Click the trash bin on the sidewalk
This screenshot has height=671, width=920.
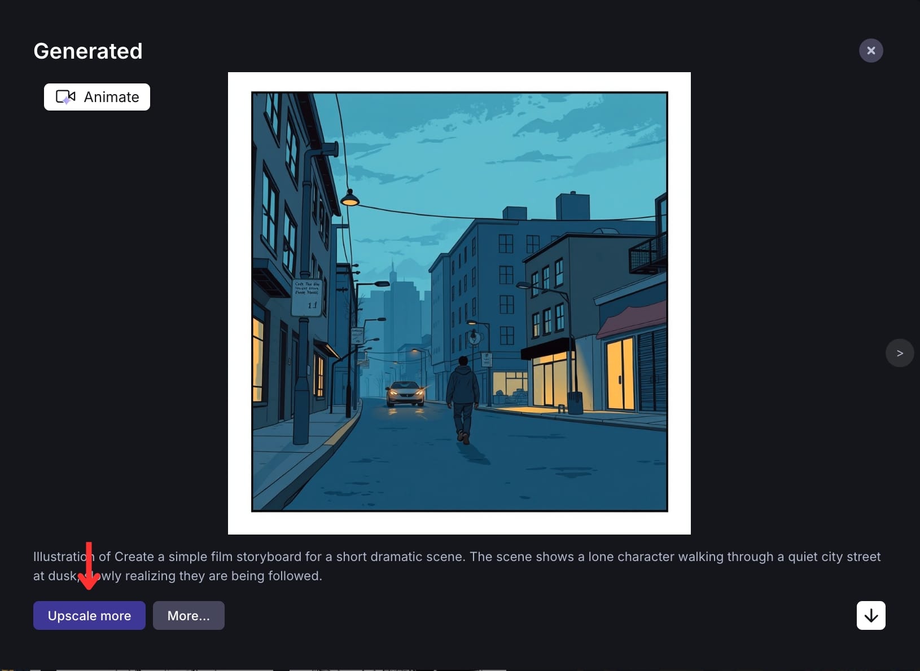575,403
